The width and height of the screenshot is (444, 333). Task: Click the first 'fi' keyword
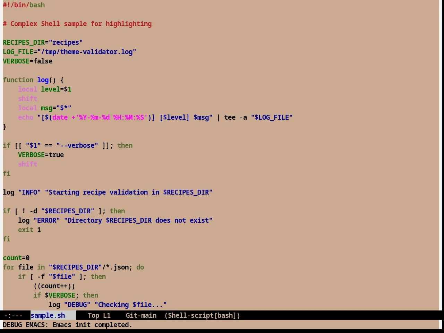click(x=7, y=173)
